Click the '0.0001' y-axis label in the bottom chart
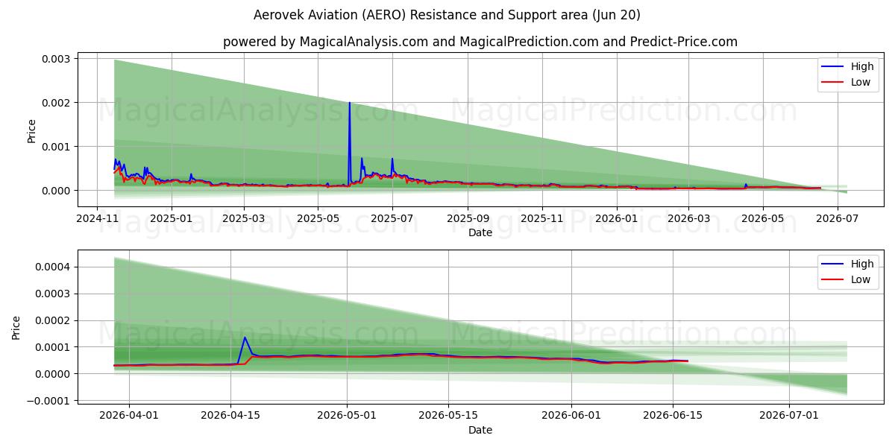The image size is (895, 447). coord(54,347)
